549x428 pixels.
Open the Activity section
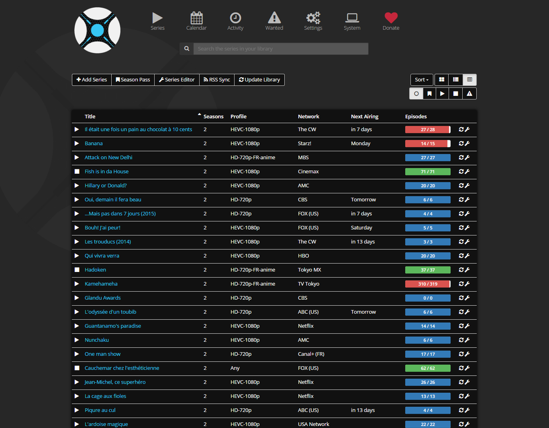[235, 21]
